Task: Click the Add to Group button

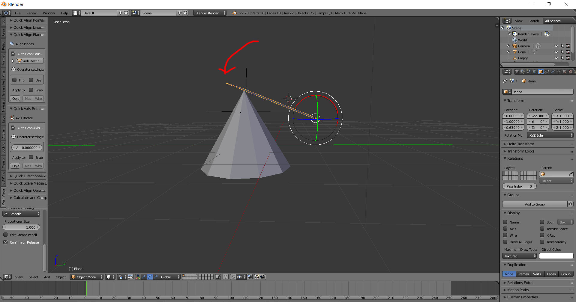Action: tap(535, 204)
